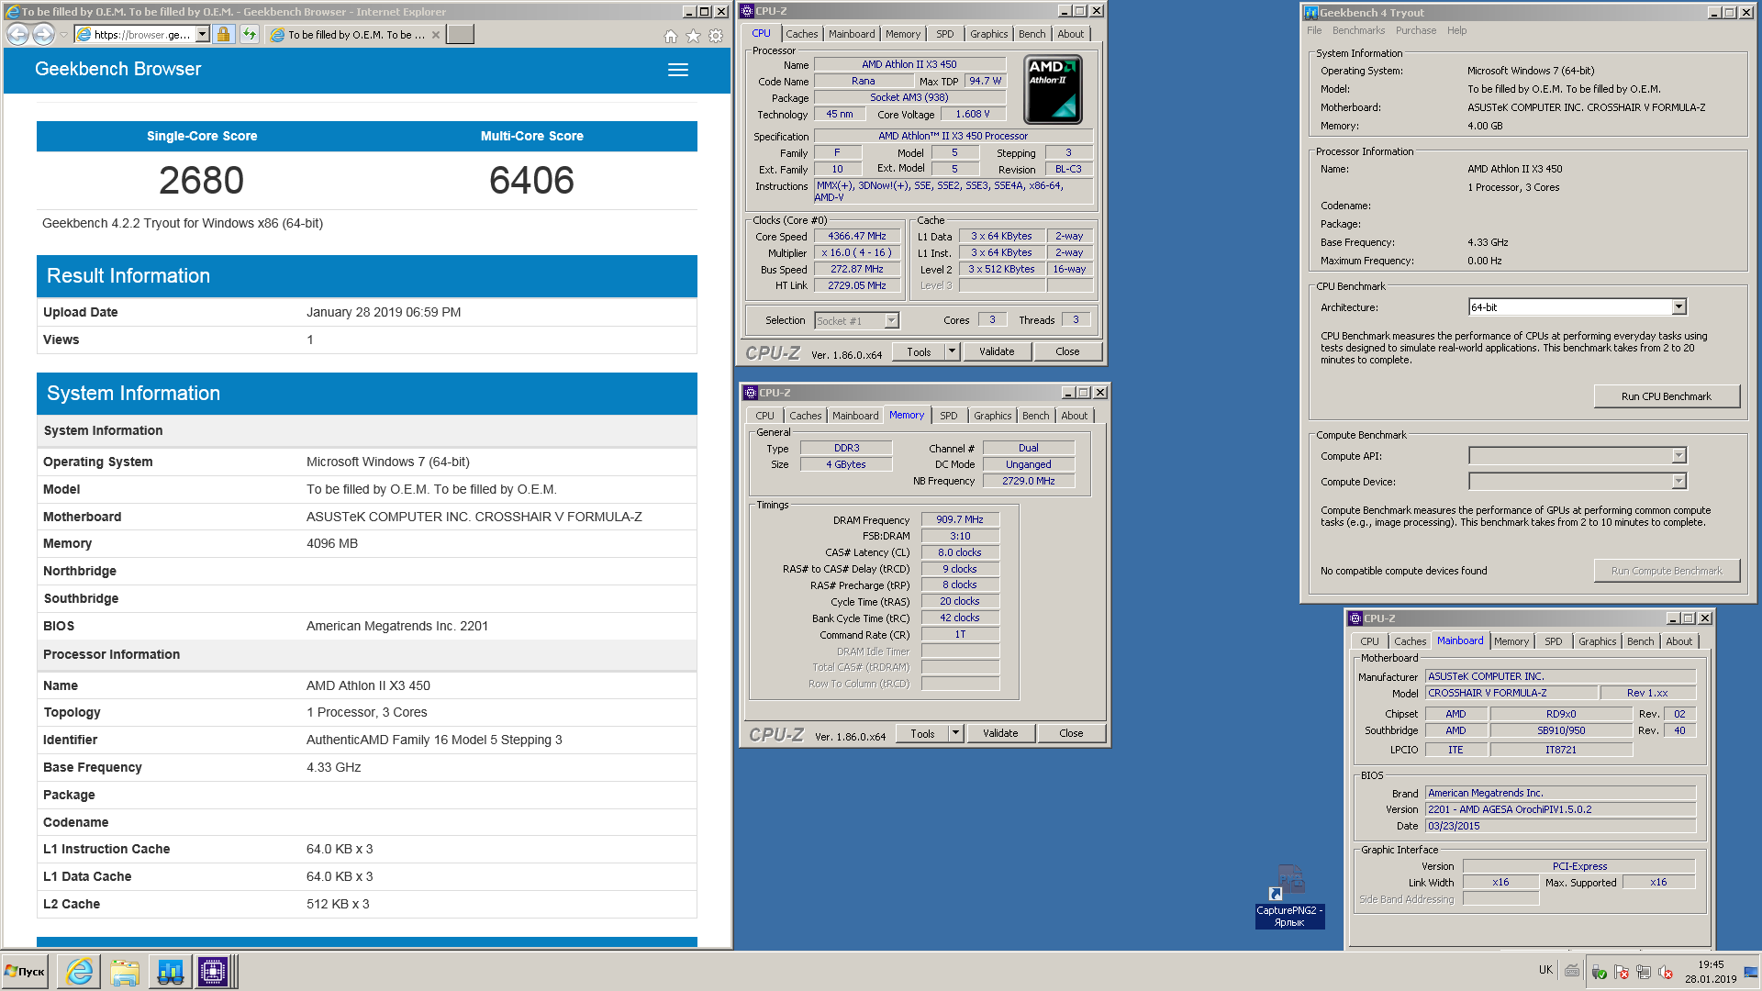Click Multi-Core Score value 6406
This screenshot has height=991, width=1762.
[x=531, y=180]
